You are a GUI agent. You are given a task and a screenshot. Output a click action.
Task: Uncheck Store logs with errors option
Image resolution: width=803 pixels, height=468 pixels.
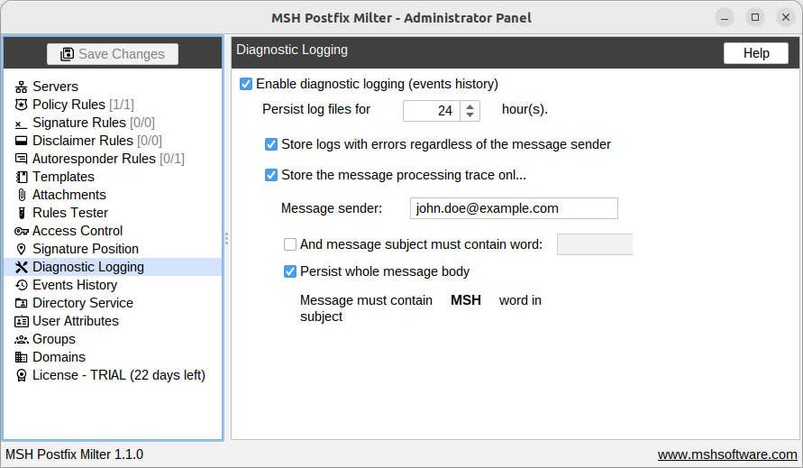tap(271, 144)
